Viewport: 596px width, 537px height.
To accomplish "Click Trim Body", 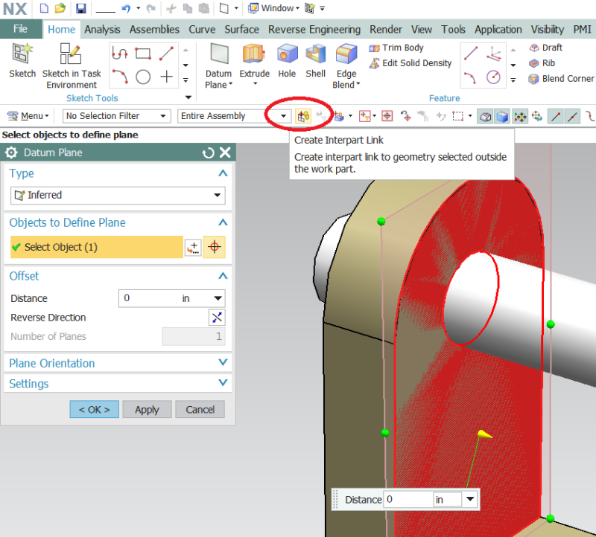I will coord(396,48).
